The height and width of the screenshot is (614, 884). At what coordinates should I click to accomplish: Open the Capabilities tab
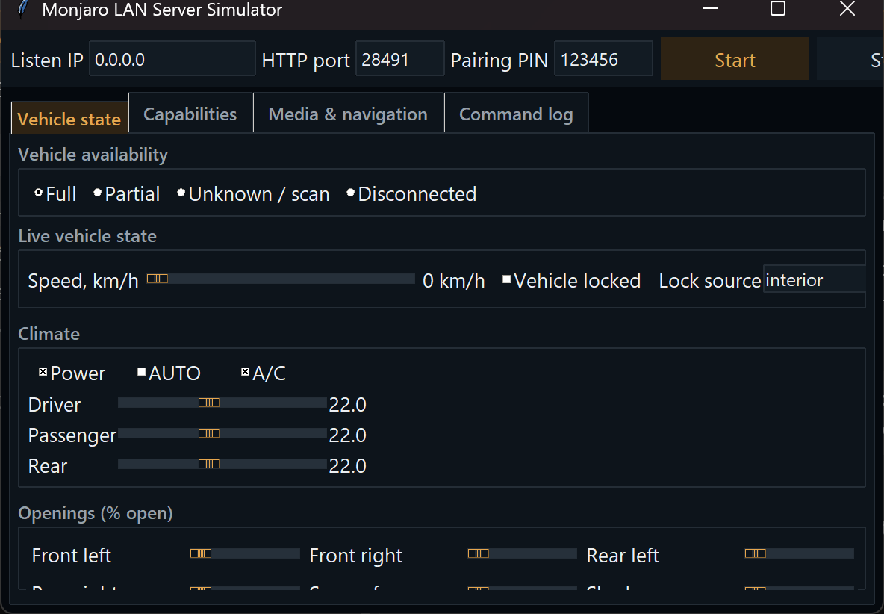click(x=190, y=114)
